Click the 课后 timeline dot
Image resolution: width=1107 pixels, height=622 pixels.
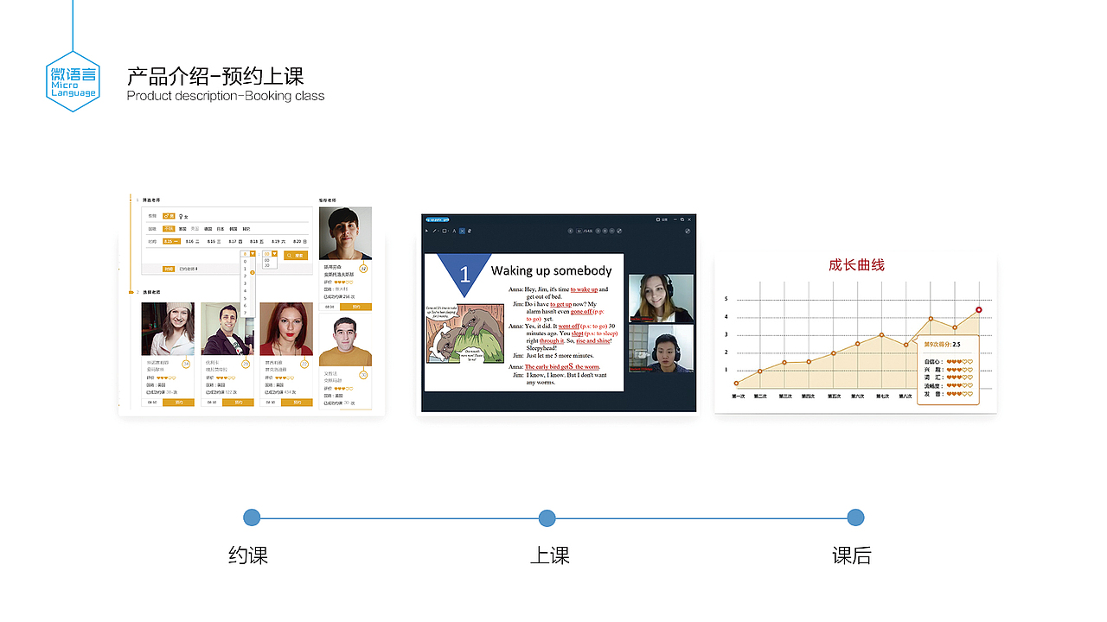tap(855, 517)
